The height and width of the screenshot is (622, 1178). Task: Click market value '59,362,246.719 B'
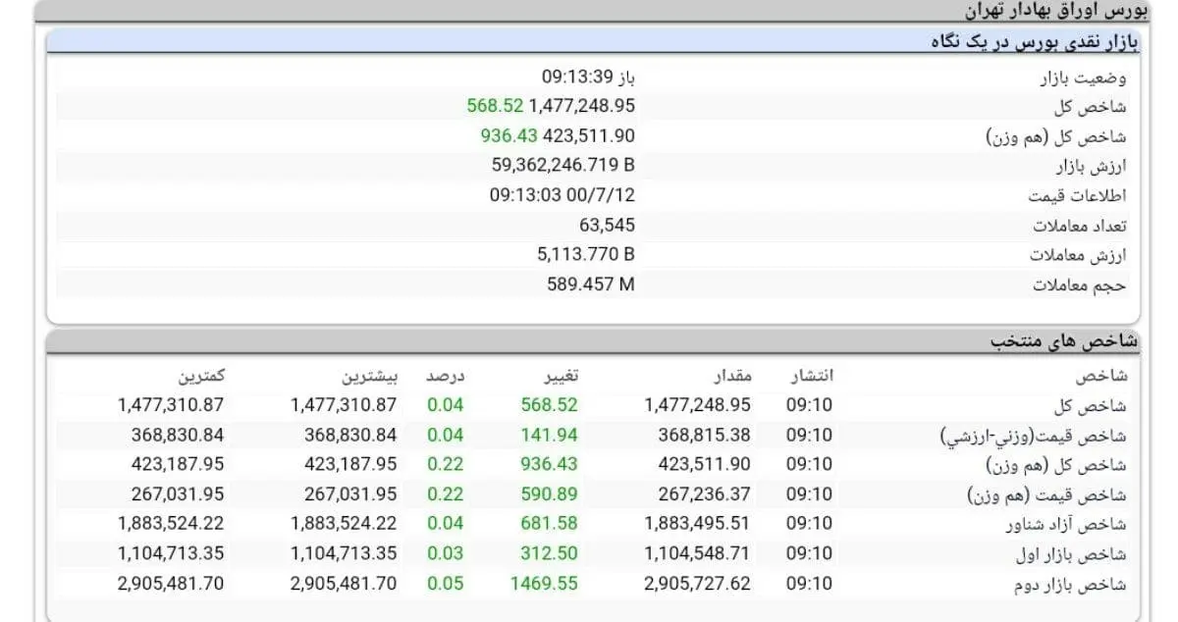(x=563, y=165)
